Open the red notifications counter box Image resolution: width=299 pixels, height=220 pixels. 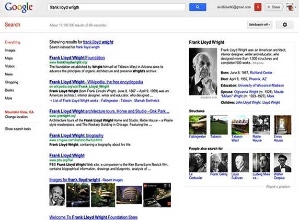pos(258,7)
